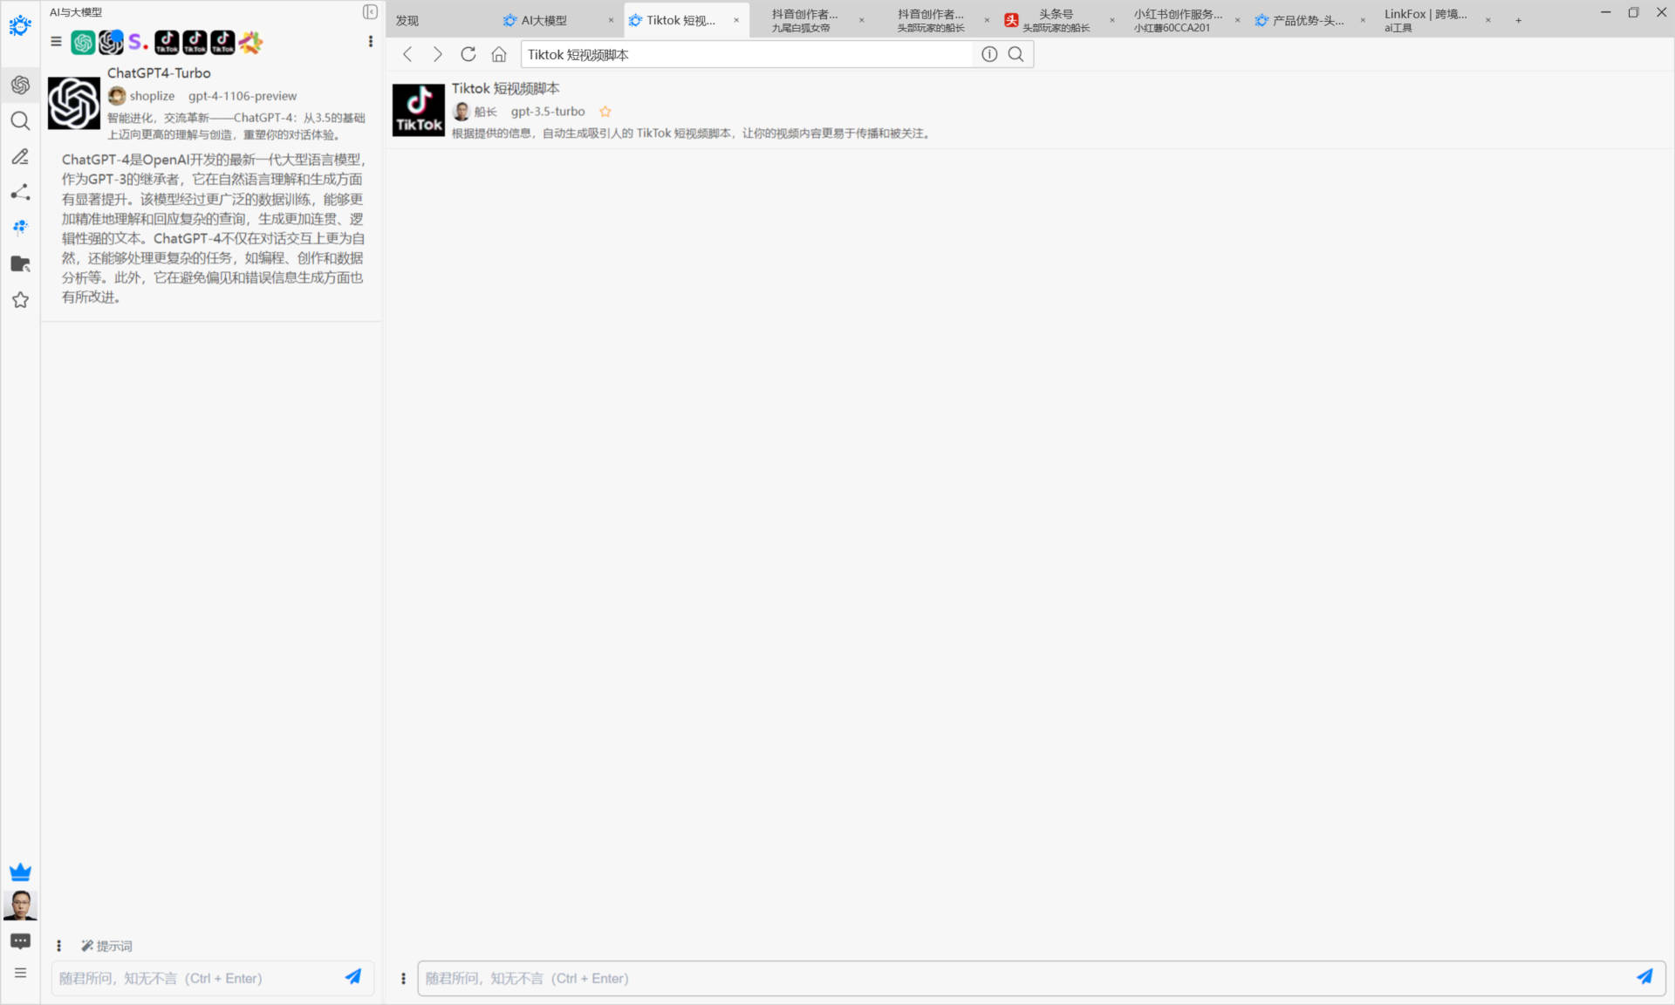Image resolution: width=1675 pixels, height=1005 pixels.
Task: Open the three-dot menu beside the assistant icons
Action: coord(371,42)
